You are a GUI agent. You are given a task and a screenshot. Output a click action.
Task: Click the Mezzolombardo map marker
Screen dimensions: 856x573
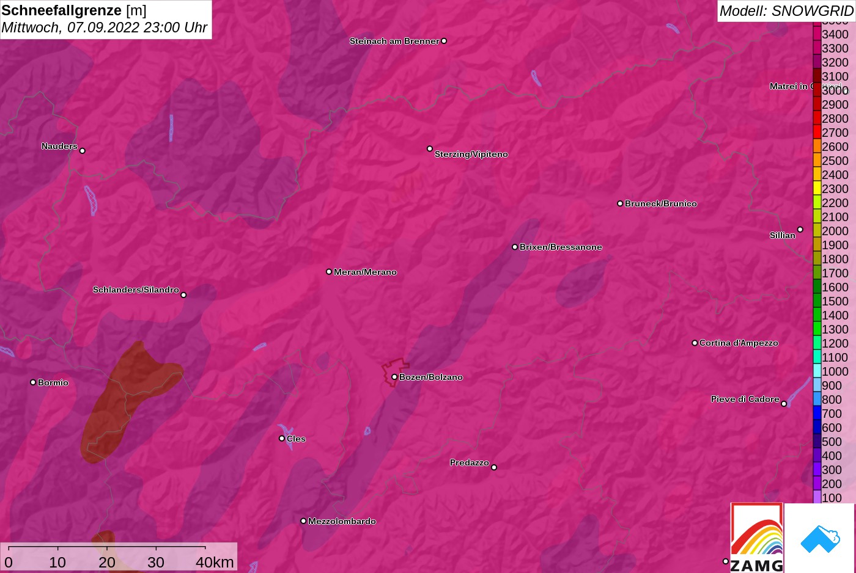coord(303,521)
